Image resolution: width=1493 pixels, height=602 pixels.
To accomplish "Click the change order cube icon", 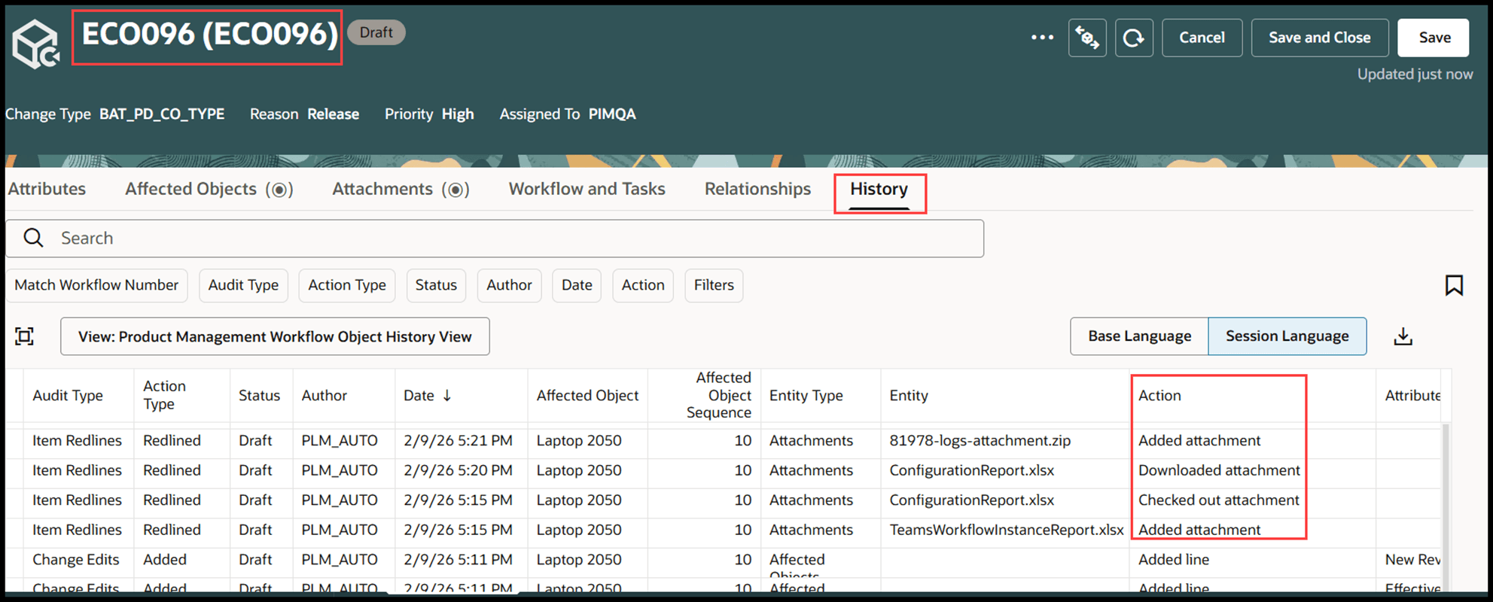I will pyautogui.click(x=35, y=44).
